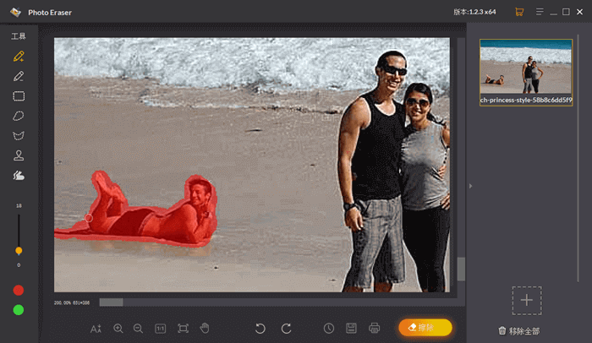Open the shopping cart purchase icon

(519, 13)
